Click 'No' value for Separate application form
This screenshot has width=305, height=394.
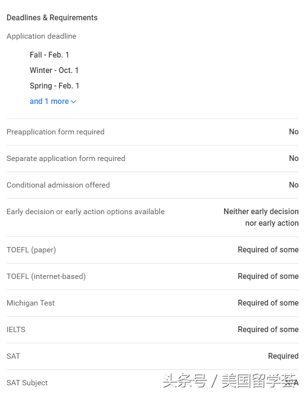click(x=293, y=159)
